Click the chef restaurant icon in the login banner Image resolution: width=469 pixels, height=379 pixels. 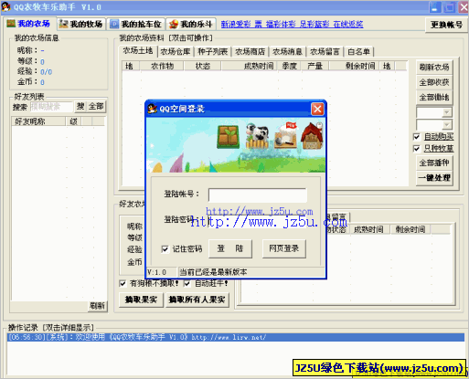click(x=286, y=135)
